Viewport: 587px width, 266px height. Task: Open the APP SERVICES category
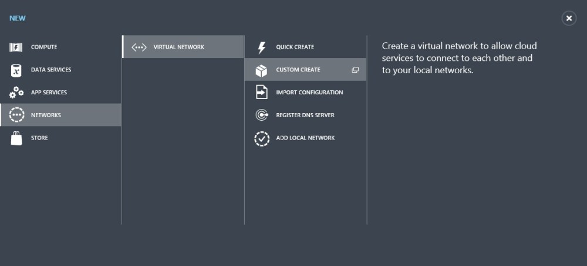point(49,92)
